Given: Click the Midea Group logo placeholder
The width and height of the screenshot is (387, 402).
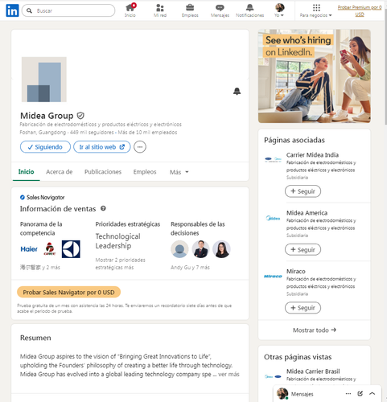Looking at the screenshot, I should click(x=44, y=80).
